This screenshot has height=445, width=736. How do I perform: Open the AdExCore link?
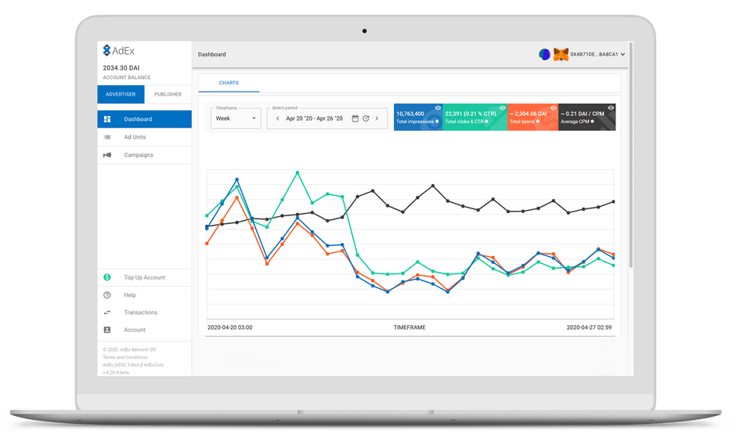[x=153, y=365]
